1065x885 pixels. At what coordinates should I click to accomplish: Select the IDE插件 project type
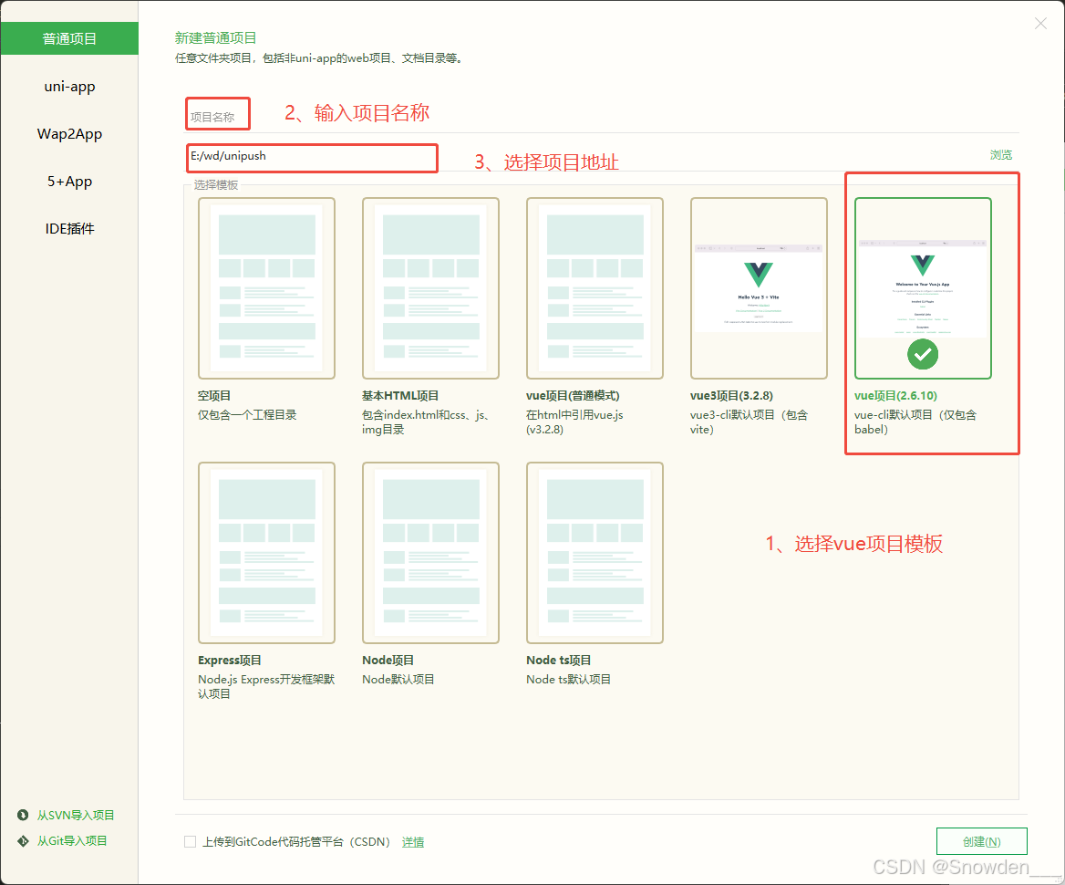(69, 229)
